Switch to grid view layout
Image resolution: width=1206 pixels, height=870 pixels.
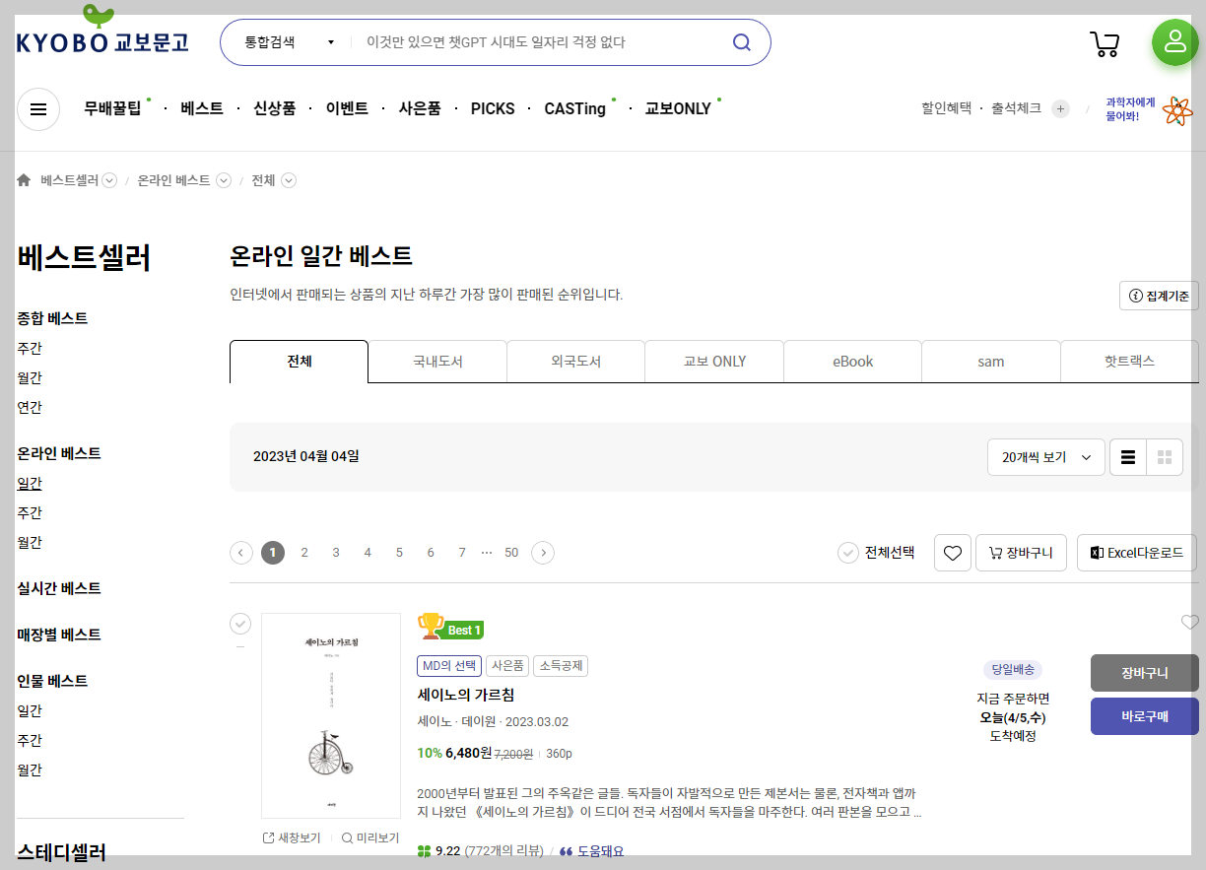coord(1165,457)
